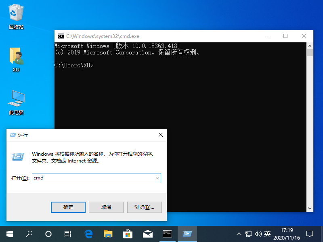Screen dimensions: 323x242
Task: Open the Recycle Bin
Action: click(x=15, y=12)
